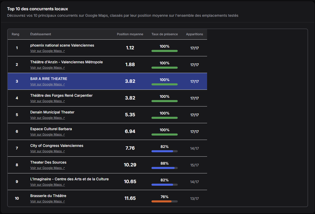315x214 pixels.
Task: Click the Position moyenne column header
Action: pyautogui.click(x=130, y=34)
